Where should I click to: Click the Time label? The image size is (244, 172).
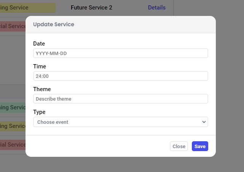39,66
